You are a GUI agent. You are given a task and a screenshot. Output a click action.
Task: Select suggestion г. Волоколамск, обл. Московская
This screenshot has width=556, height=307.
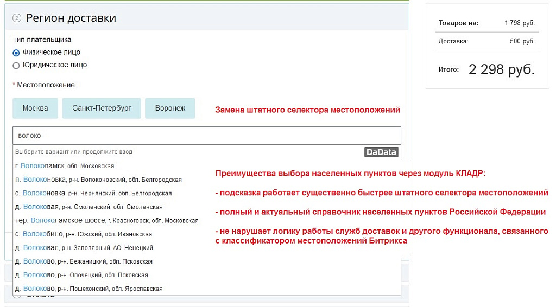[65, 165]
